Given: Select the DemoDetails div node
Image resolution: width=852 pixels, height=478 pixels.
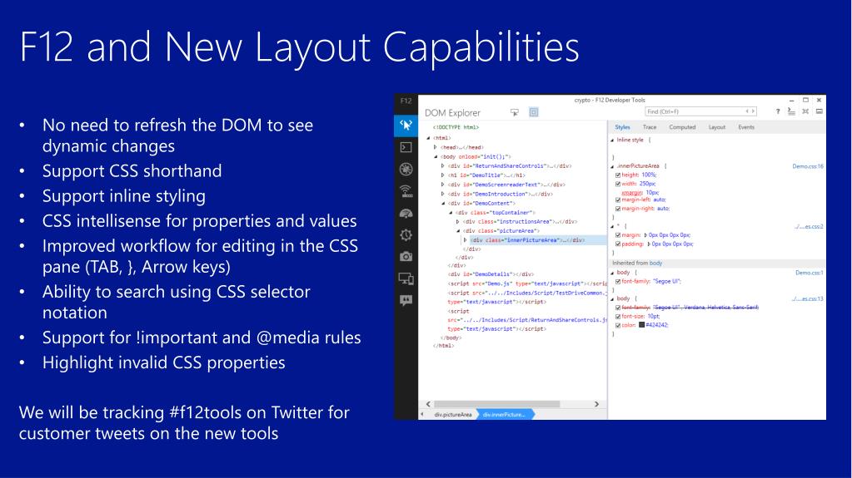Looking at the screenshot, I should pyautogui.click(x=491, y=274).
